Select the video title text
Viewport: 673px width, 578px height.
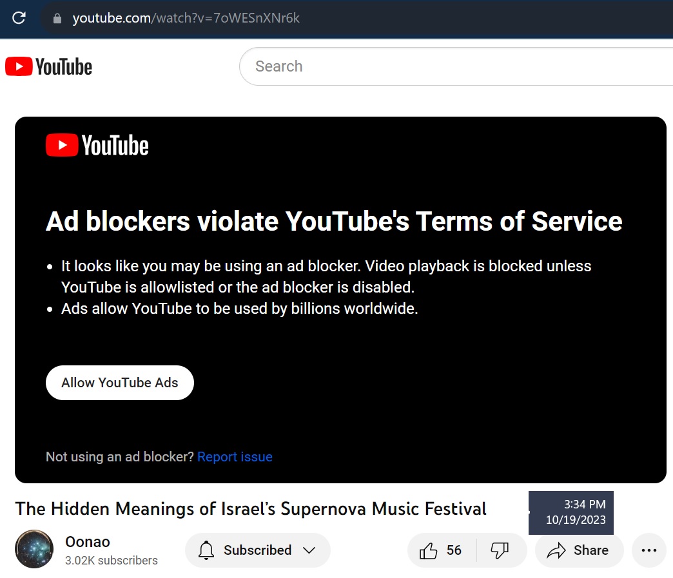pyautogui.click(x=251, y=509)
